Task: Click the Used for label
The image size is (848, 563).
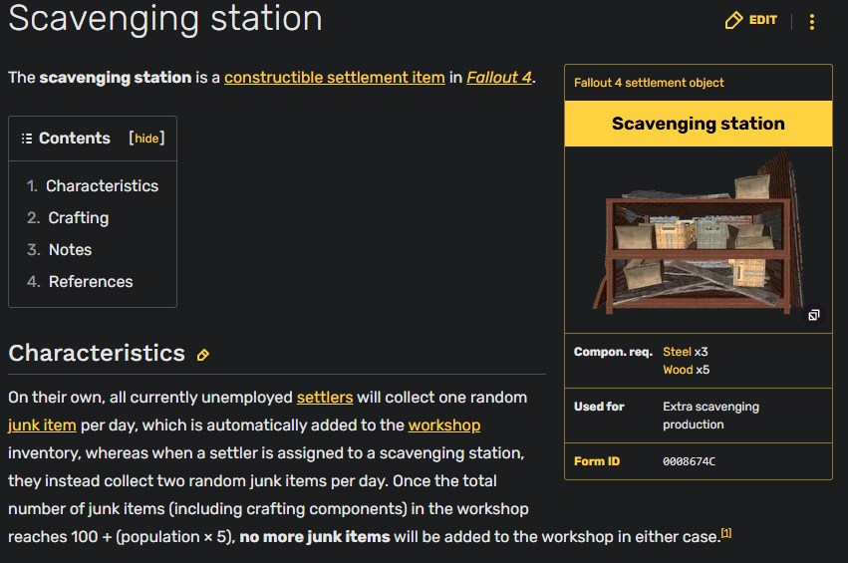Action: 599,407
